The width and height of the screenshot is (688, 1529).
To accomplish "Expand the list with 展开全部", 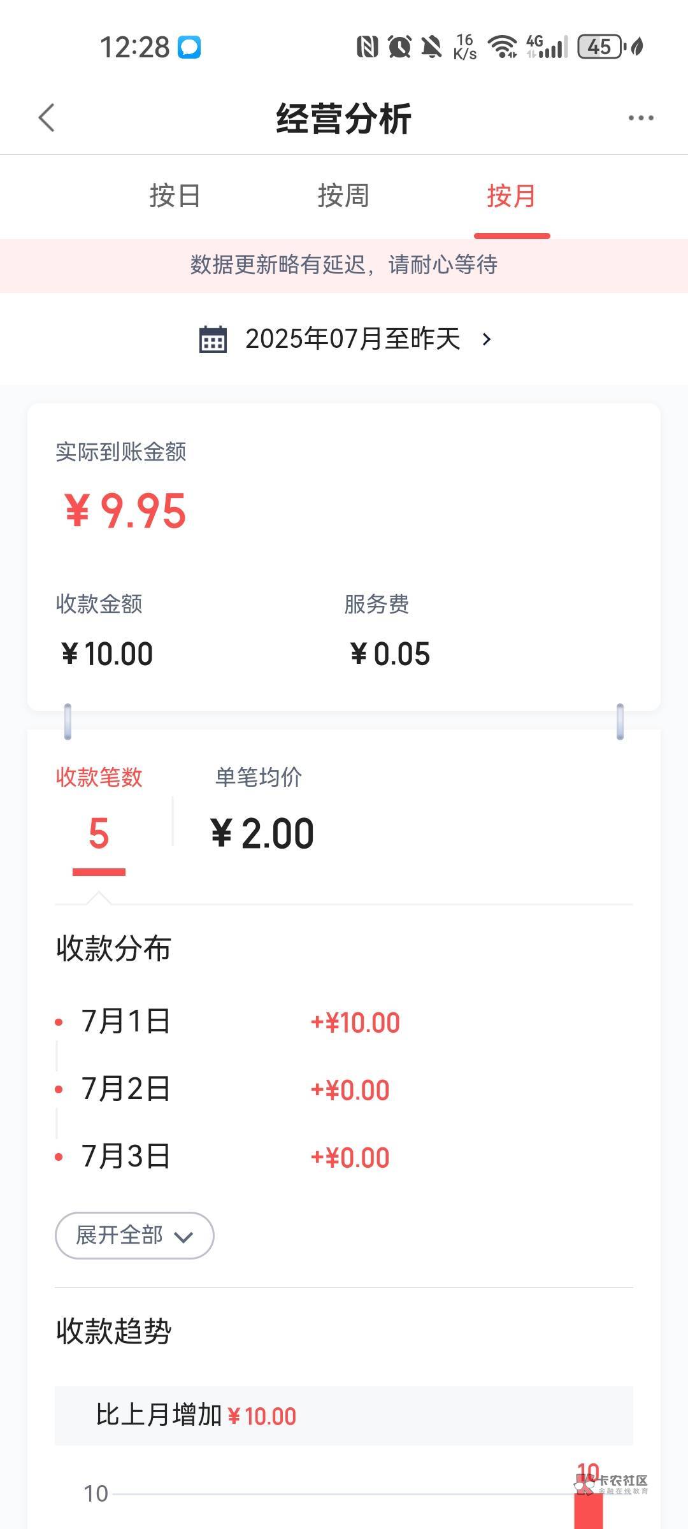I will click(x=134, y=1235).
